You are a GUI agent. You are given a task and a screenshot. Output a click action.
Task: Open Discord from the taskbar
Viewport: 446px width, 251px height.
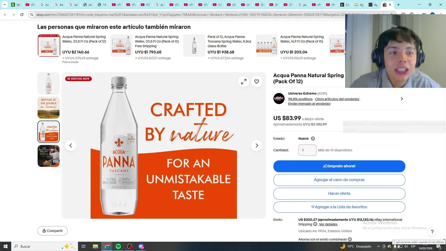tap(141, 246)
